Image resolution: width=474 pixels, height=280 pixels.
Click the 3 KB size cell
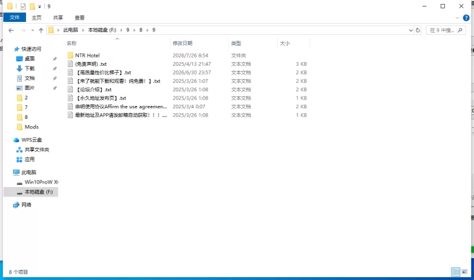tap(301, 64)
